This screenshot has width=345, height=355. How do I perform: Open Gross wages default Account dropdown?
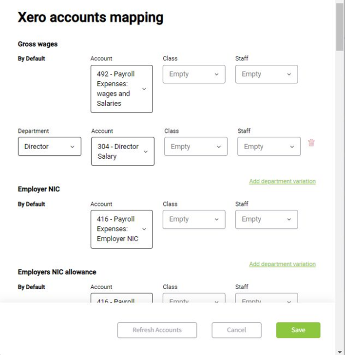pos(122,89)
